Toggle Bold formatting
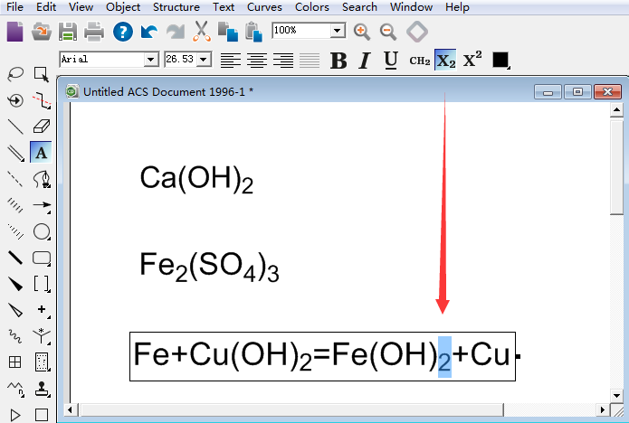629x423 pixels. [x=338, y=61]
